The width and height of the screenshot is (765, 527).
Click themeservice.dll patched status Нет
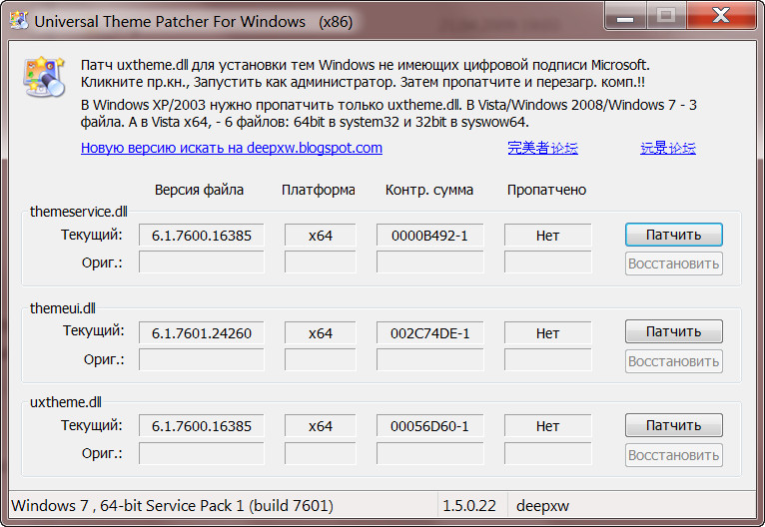coord(548,236)
